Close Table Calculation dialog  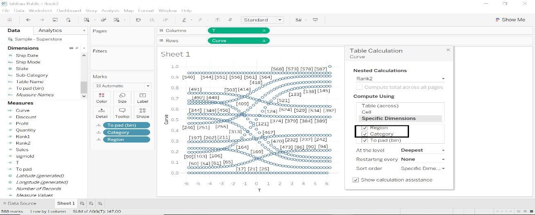coord(448,50)
